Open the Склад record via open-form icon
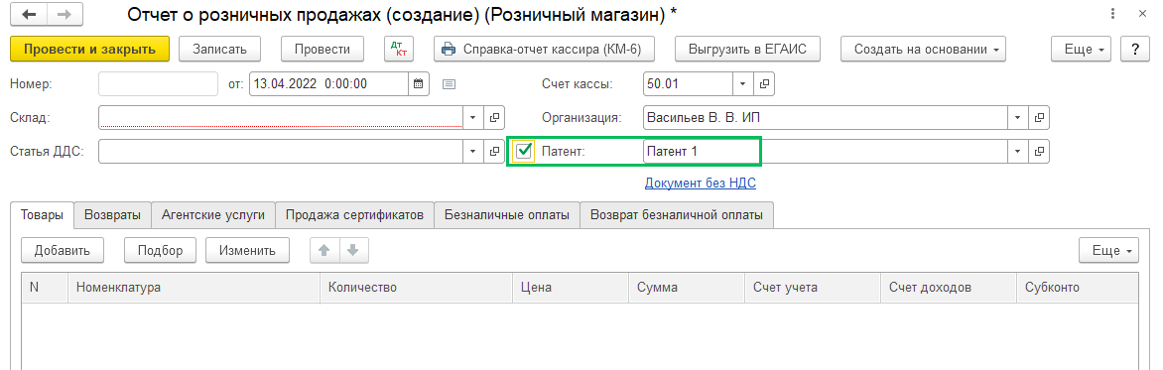The height and width of the screenshot is (370, 1163). pyautogui.click(x=494, y=117)
